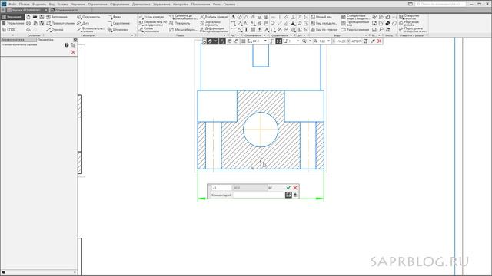Click the help question mark in panel

[x=67, y=45]
